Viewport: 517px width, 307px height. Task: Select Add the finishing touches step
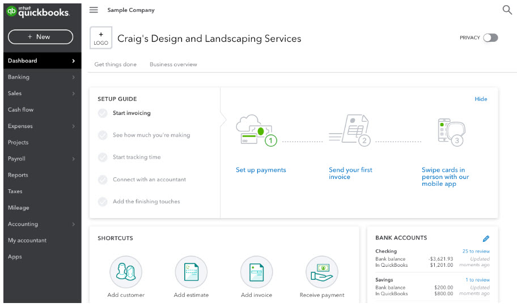(x=146, y=201)
